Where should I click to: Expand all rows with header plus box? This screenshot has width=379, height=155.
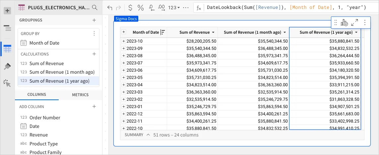coord(124,32)
